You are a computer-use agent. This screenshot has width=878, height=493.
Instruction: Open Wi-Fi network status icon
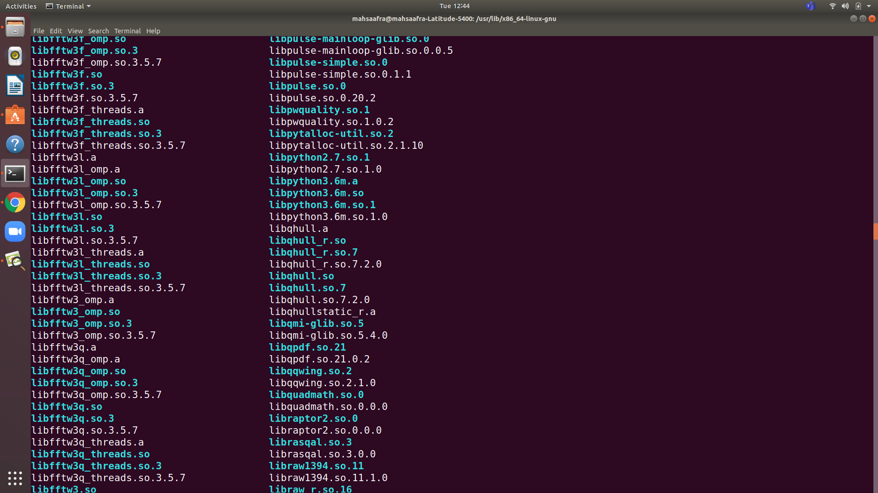pos(832,6)
